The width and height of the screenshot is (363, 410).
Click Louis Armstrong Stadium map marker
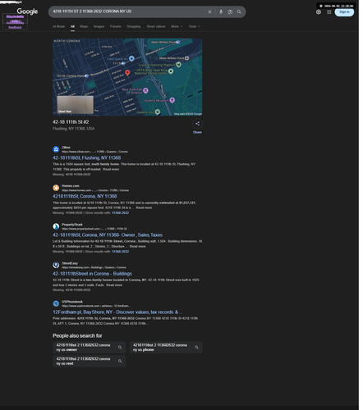click(x=178, y=65)
